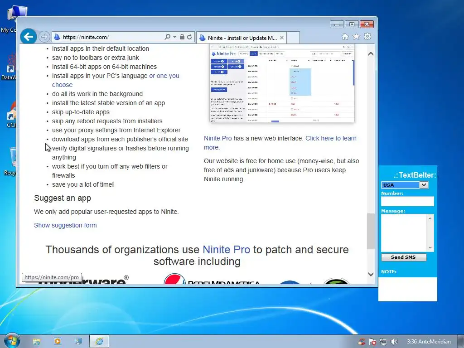Refresh the Ninite page
Viewport: 464px width, 348px height.
pos(189,37)
